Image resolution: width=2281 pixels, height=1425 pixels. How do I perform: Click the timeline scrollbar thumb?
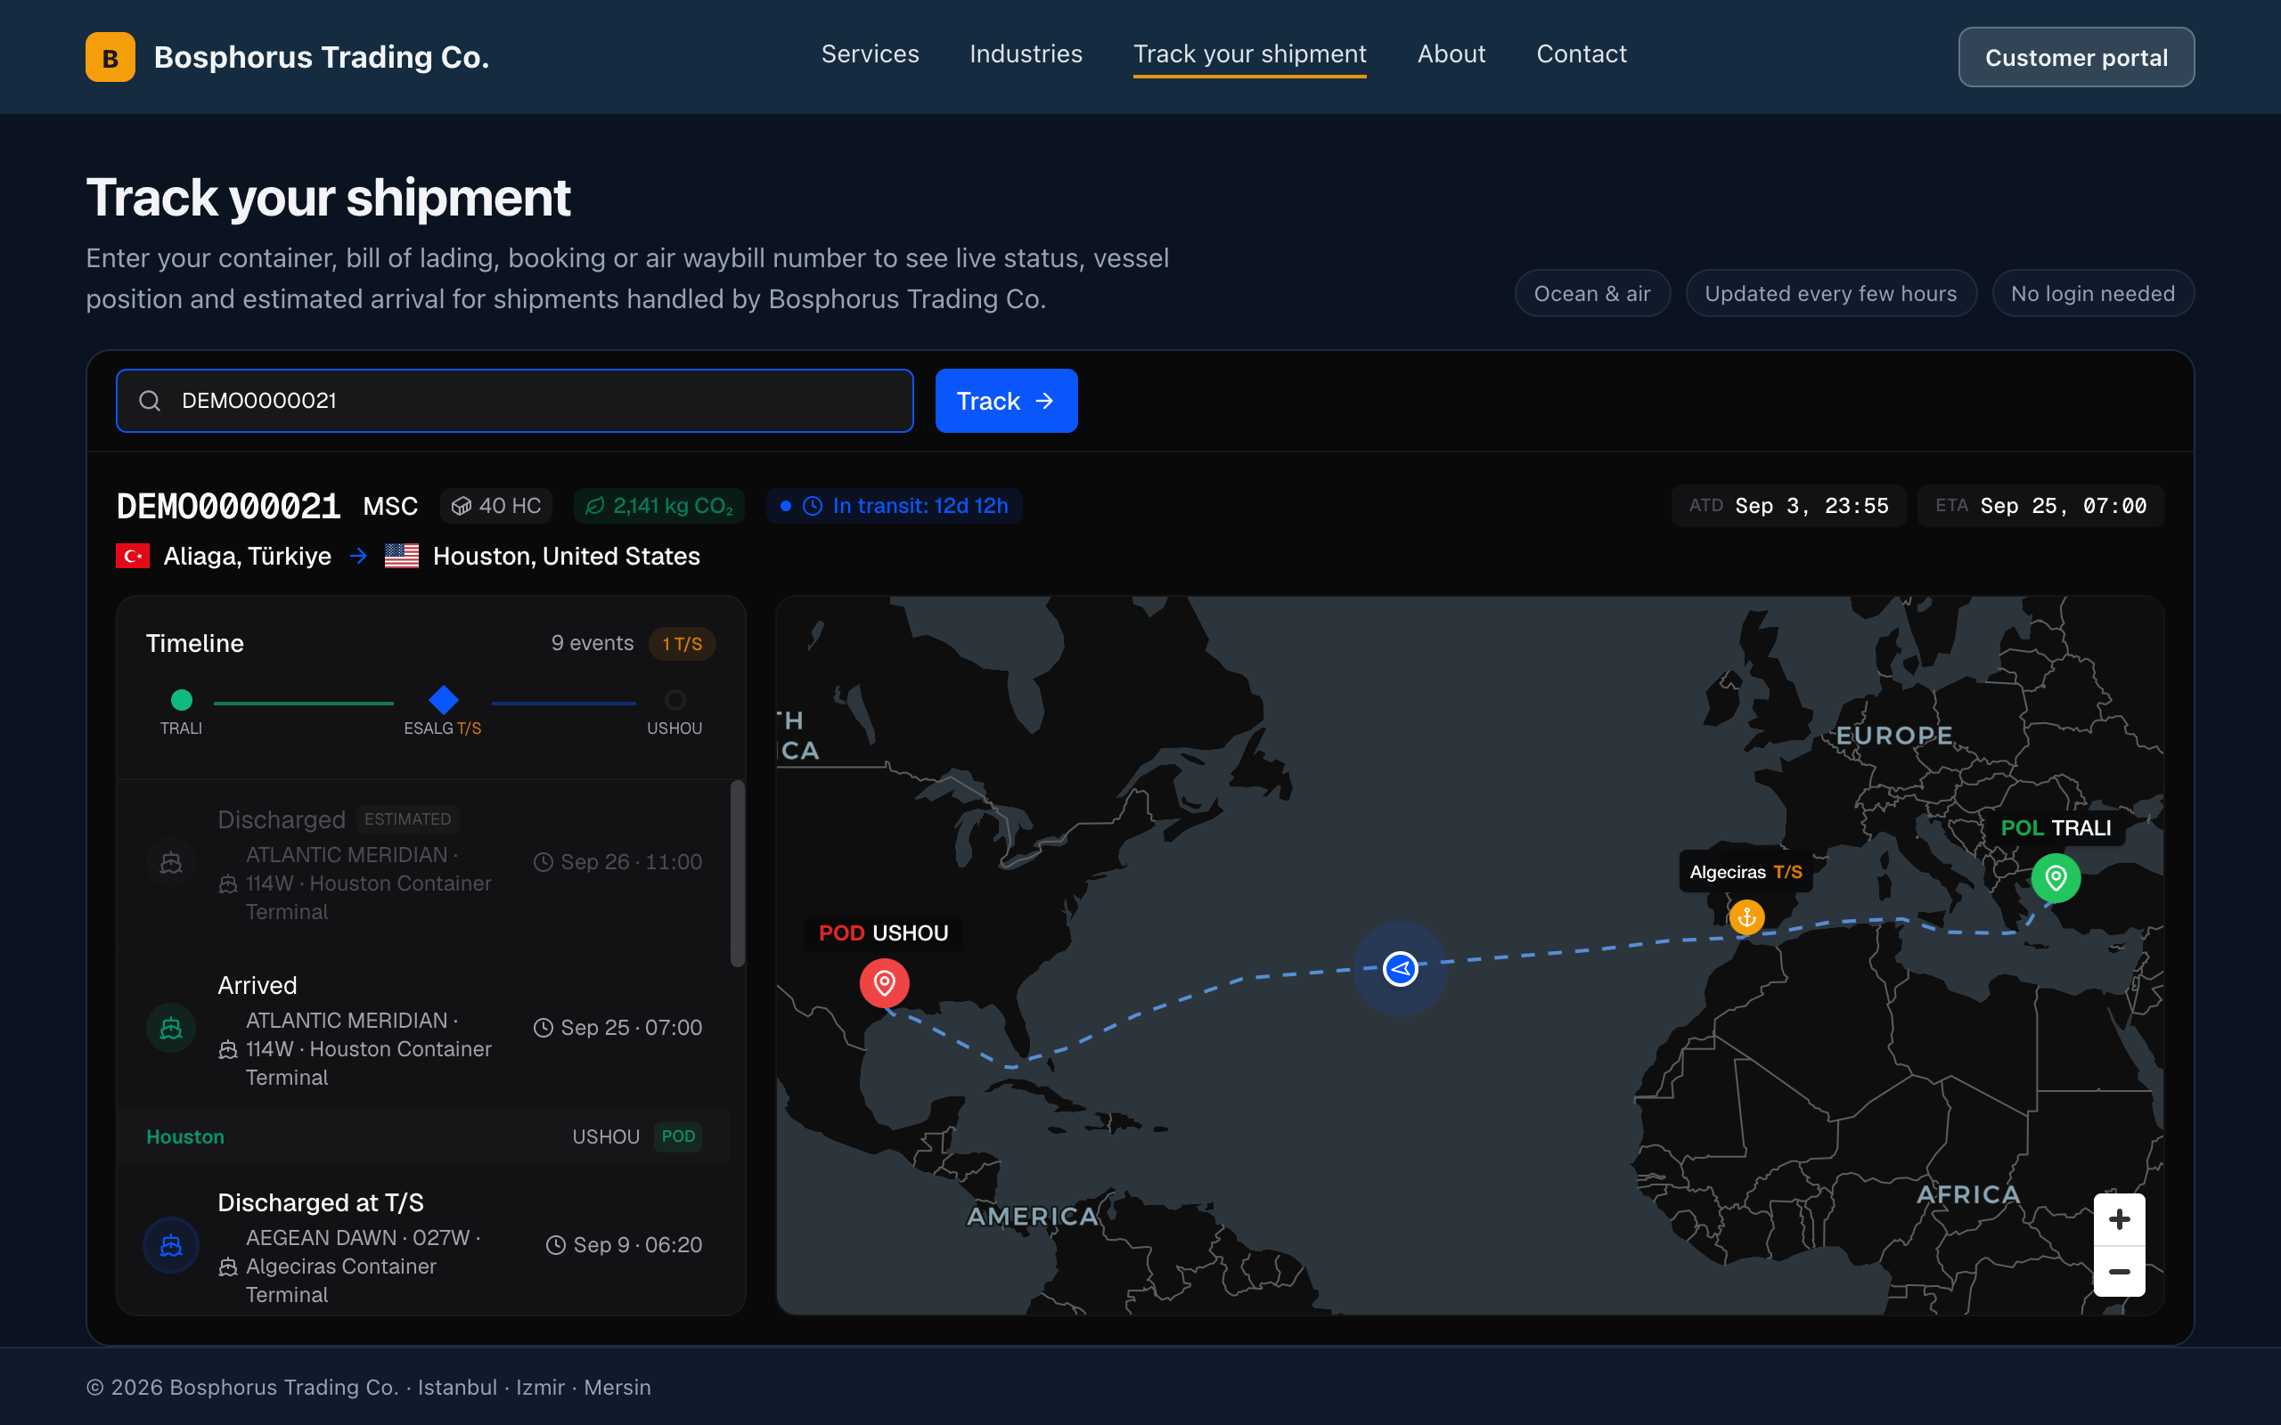click(737, 874)
